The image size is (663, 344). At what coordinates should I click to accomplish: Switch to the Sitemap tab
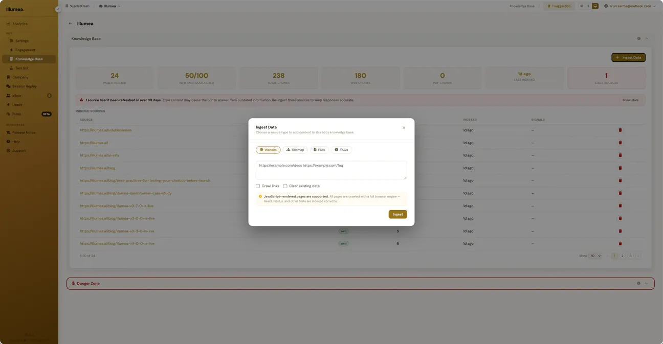(x=295, y=150)
